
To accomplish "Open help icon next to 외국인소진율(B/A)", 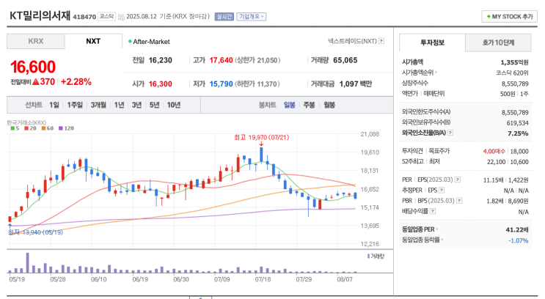I will pos(450,133).
